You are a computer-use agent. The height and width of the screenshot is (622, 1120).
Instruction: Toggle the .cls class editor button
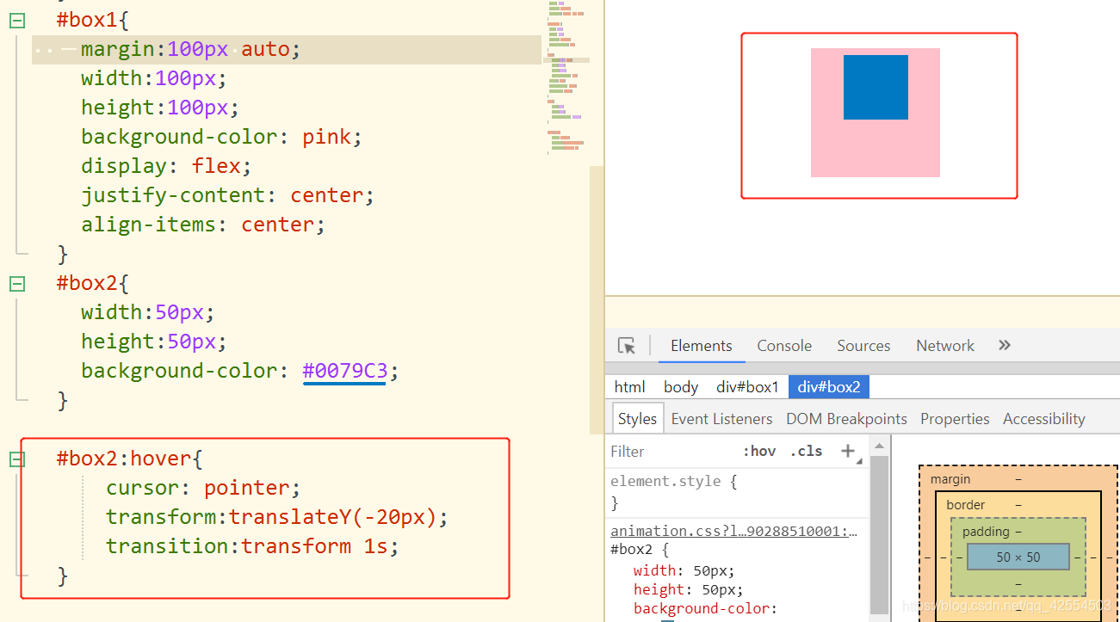[x=807, y=451]
